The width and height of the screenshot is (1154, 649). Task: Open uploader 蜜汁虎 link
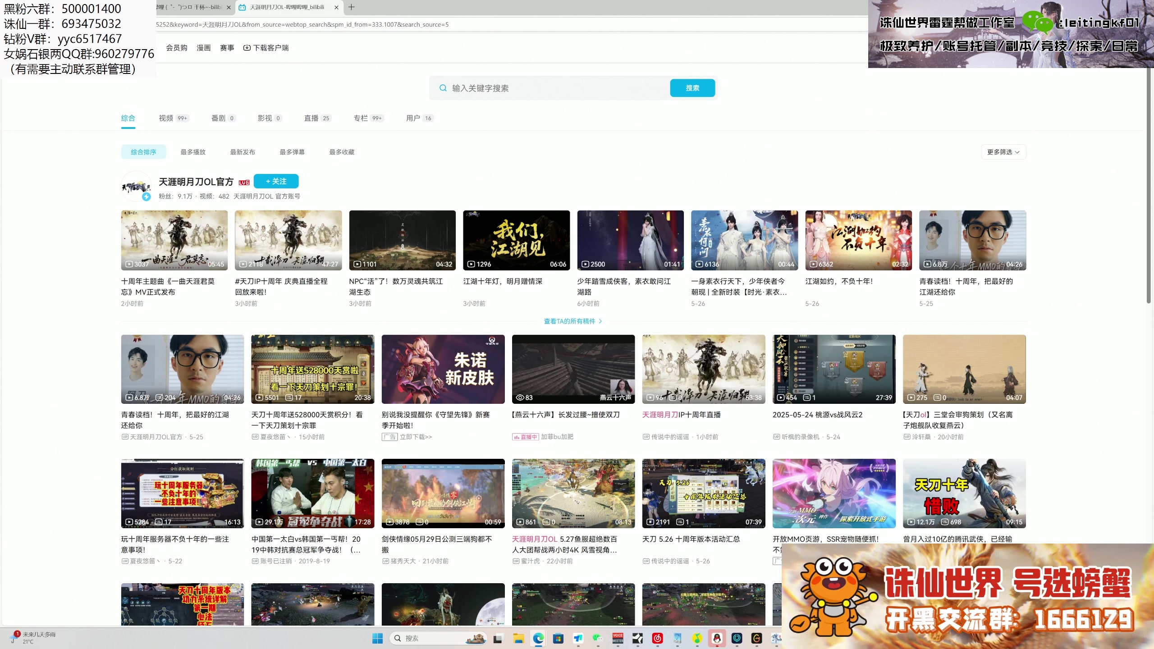[530, 561]
